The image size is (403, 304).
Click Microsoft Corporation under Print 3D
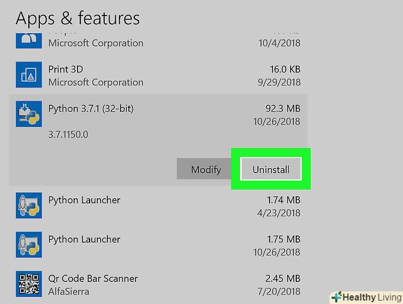tap(96, 83)
